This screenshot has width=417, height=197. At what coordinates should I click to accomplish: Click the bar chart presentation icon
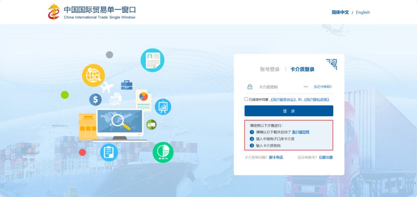coord(163,107)
